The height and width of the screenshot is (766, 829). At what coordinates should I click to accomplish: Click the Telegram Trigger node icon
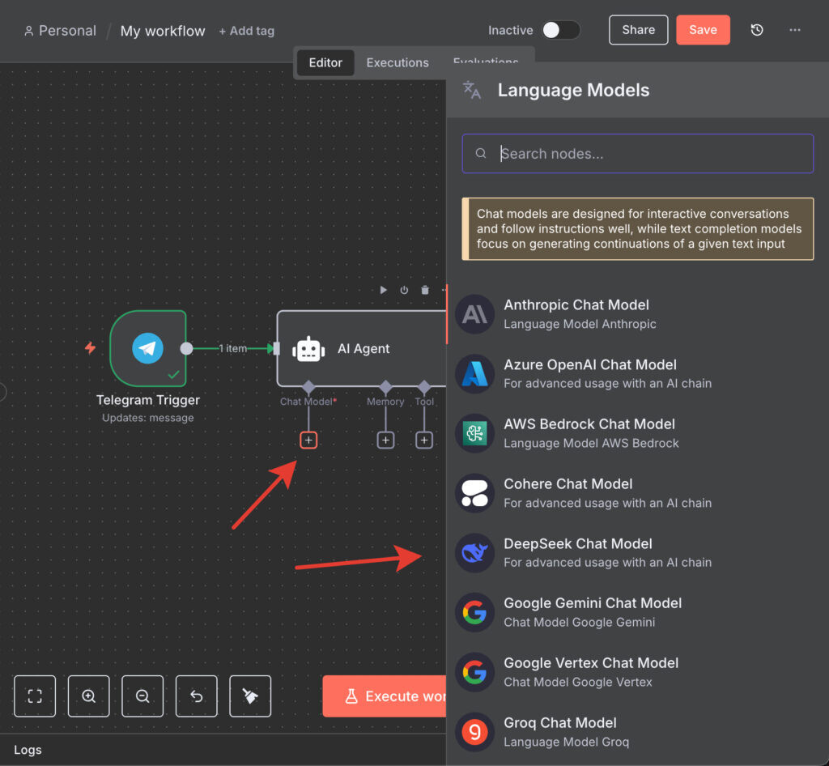148,348
